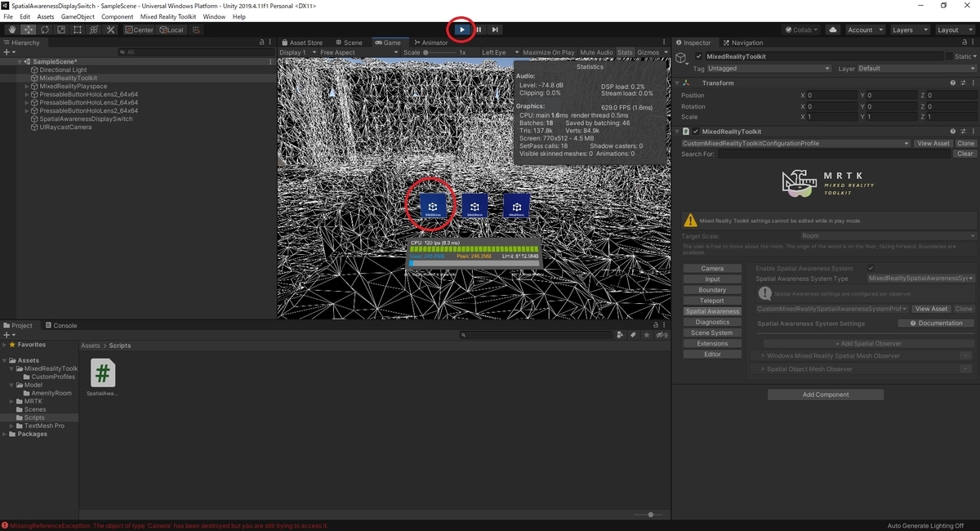Screen dimensions: 980x531
Task: Click the Clear search button
Action: (x=964, y=154)
